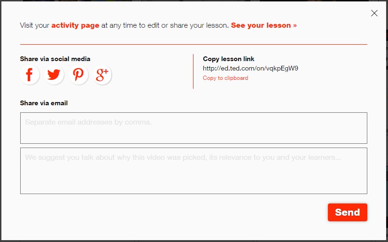Click the ed.ted.com lesson URL text

(x=250, y=68)
